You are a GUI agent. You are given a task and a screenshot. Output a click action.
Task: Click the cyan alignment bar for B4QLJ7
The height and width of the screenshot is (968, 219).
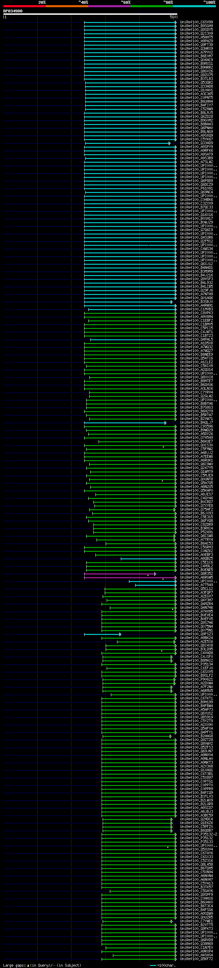pyautogui.click(x=125, y=423)
